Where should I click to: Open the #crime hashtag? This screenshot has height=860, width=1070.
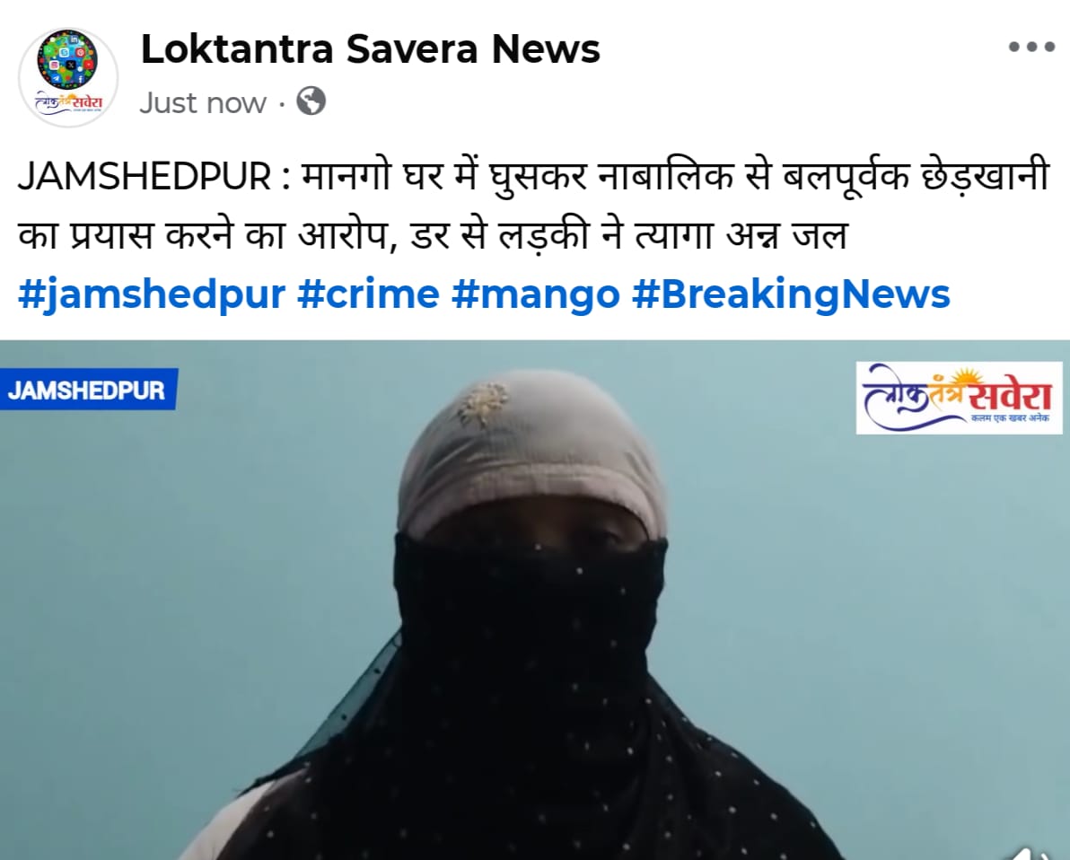coord(369,294)
